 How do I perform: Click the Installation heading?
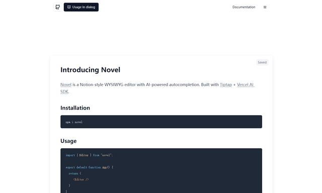coord(75,108)
